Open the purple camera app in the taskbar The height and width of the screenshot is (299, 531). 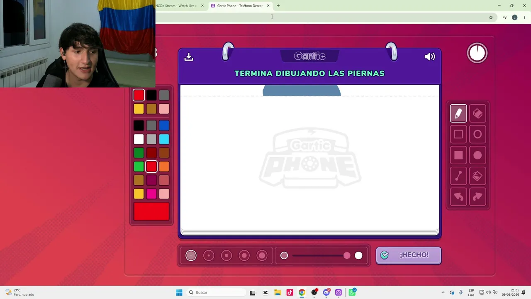pyautogui.click(x=339, y=292)
